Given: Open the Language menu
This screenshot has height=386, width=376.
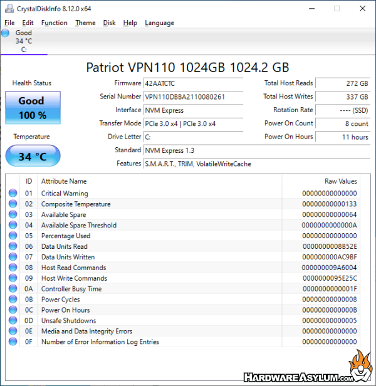Looking at the screenshot, I should click(x=159, y=23).
